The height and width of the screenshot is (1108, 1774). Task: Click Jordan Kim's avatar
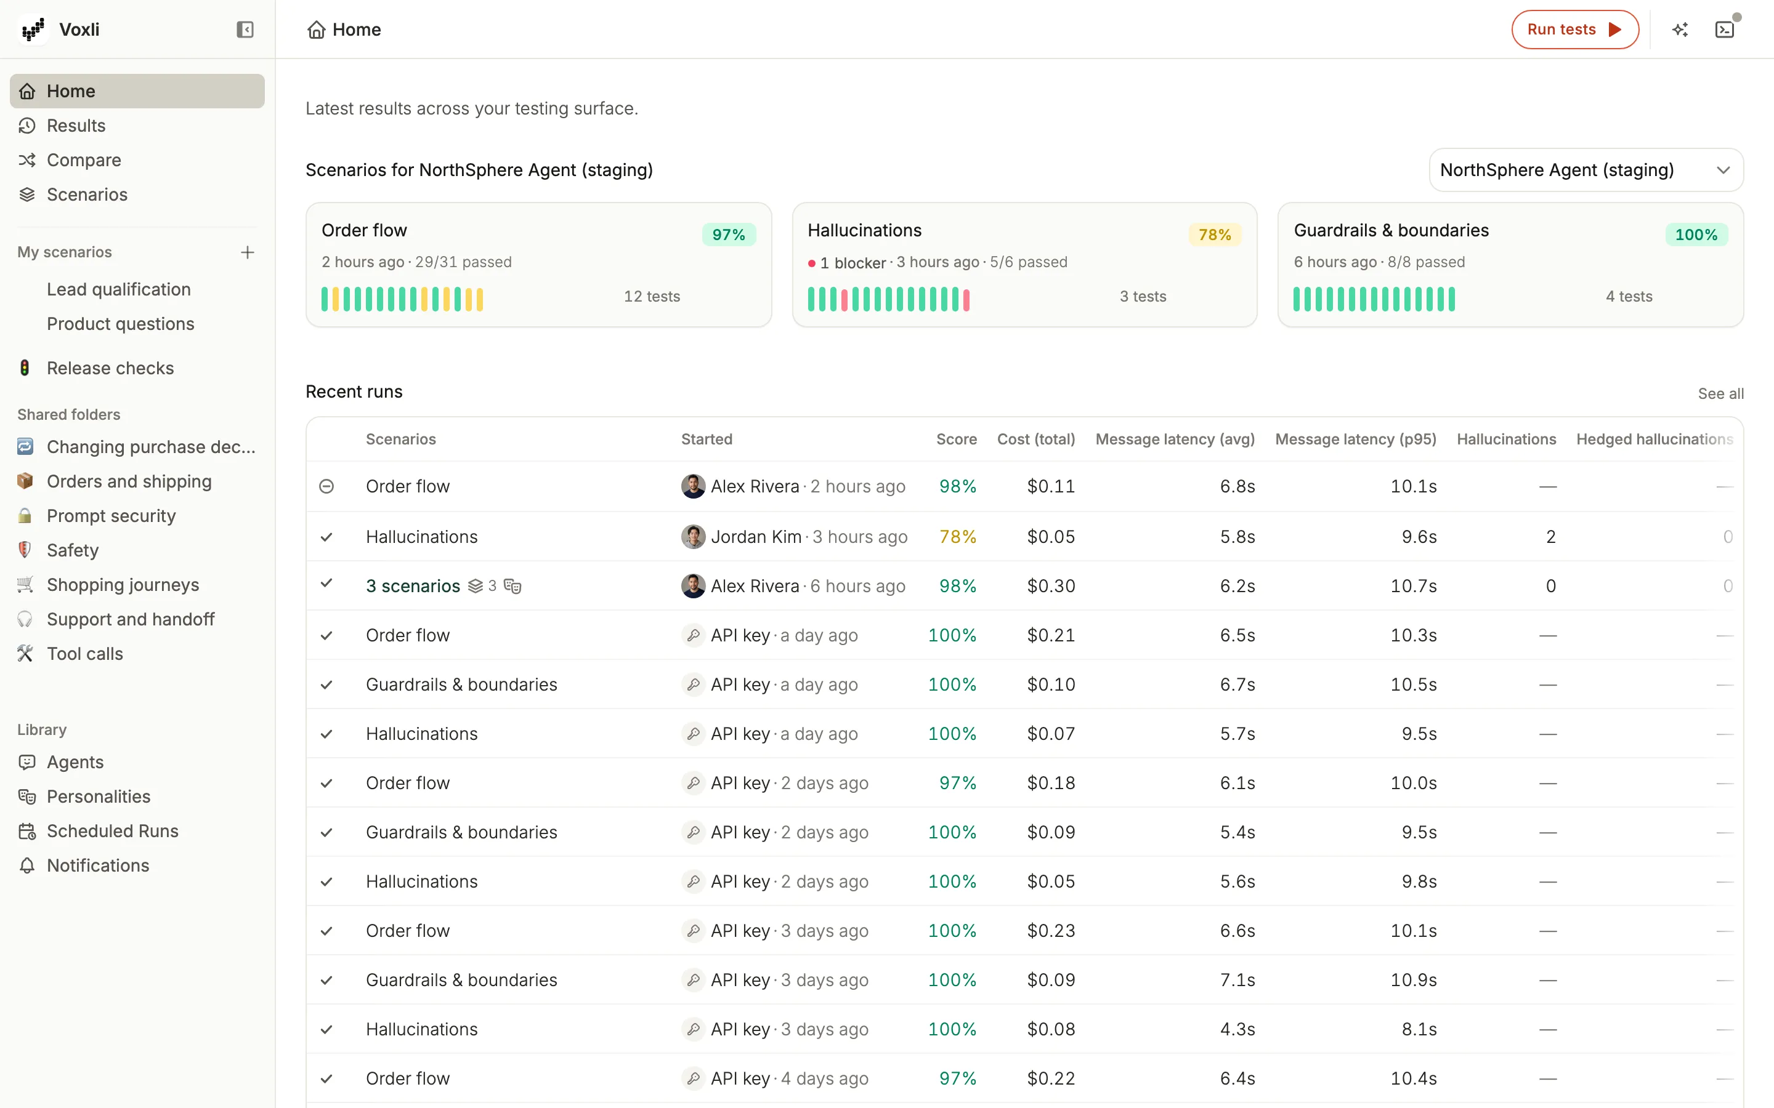tap(693, 536)
